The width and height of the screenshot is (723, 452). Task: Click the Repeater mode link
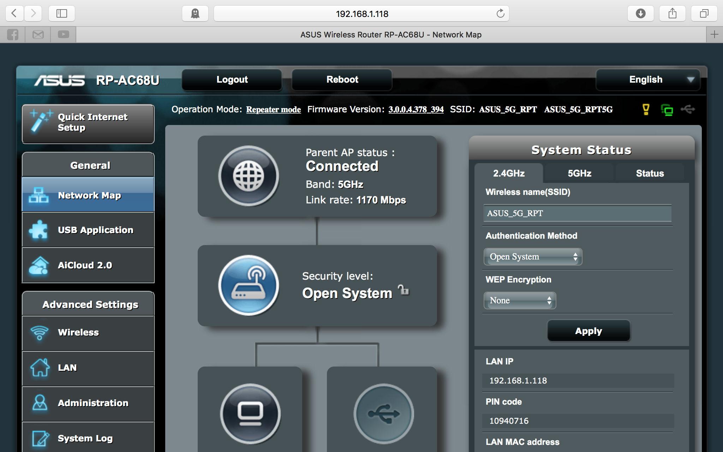tap(273, 109)
